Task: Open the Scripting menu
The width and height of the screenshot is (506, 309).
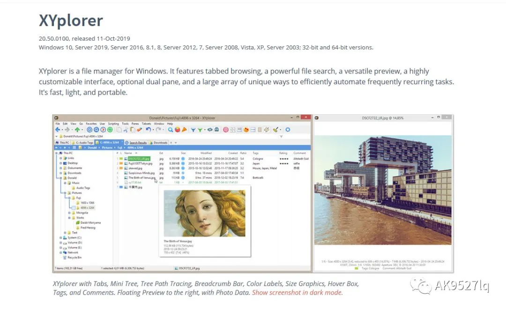Action: [x=113, y=124]
